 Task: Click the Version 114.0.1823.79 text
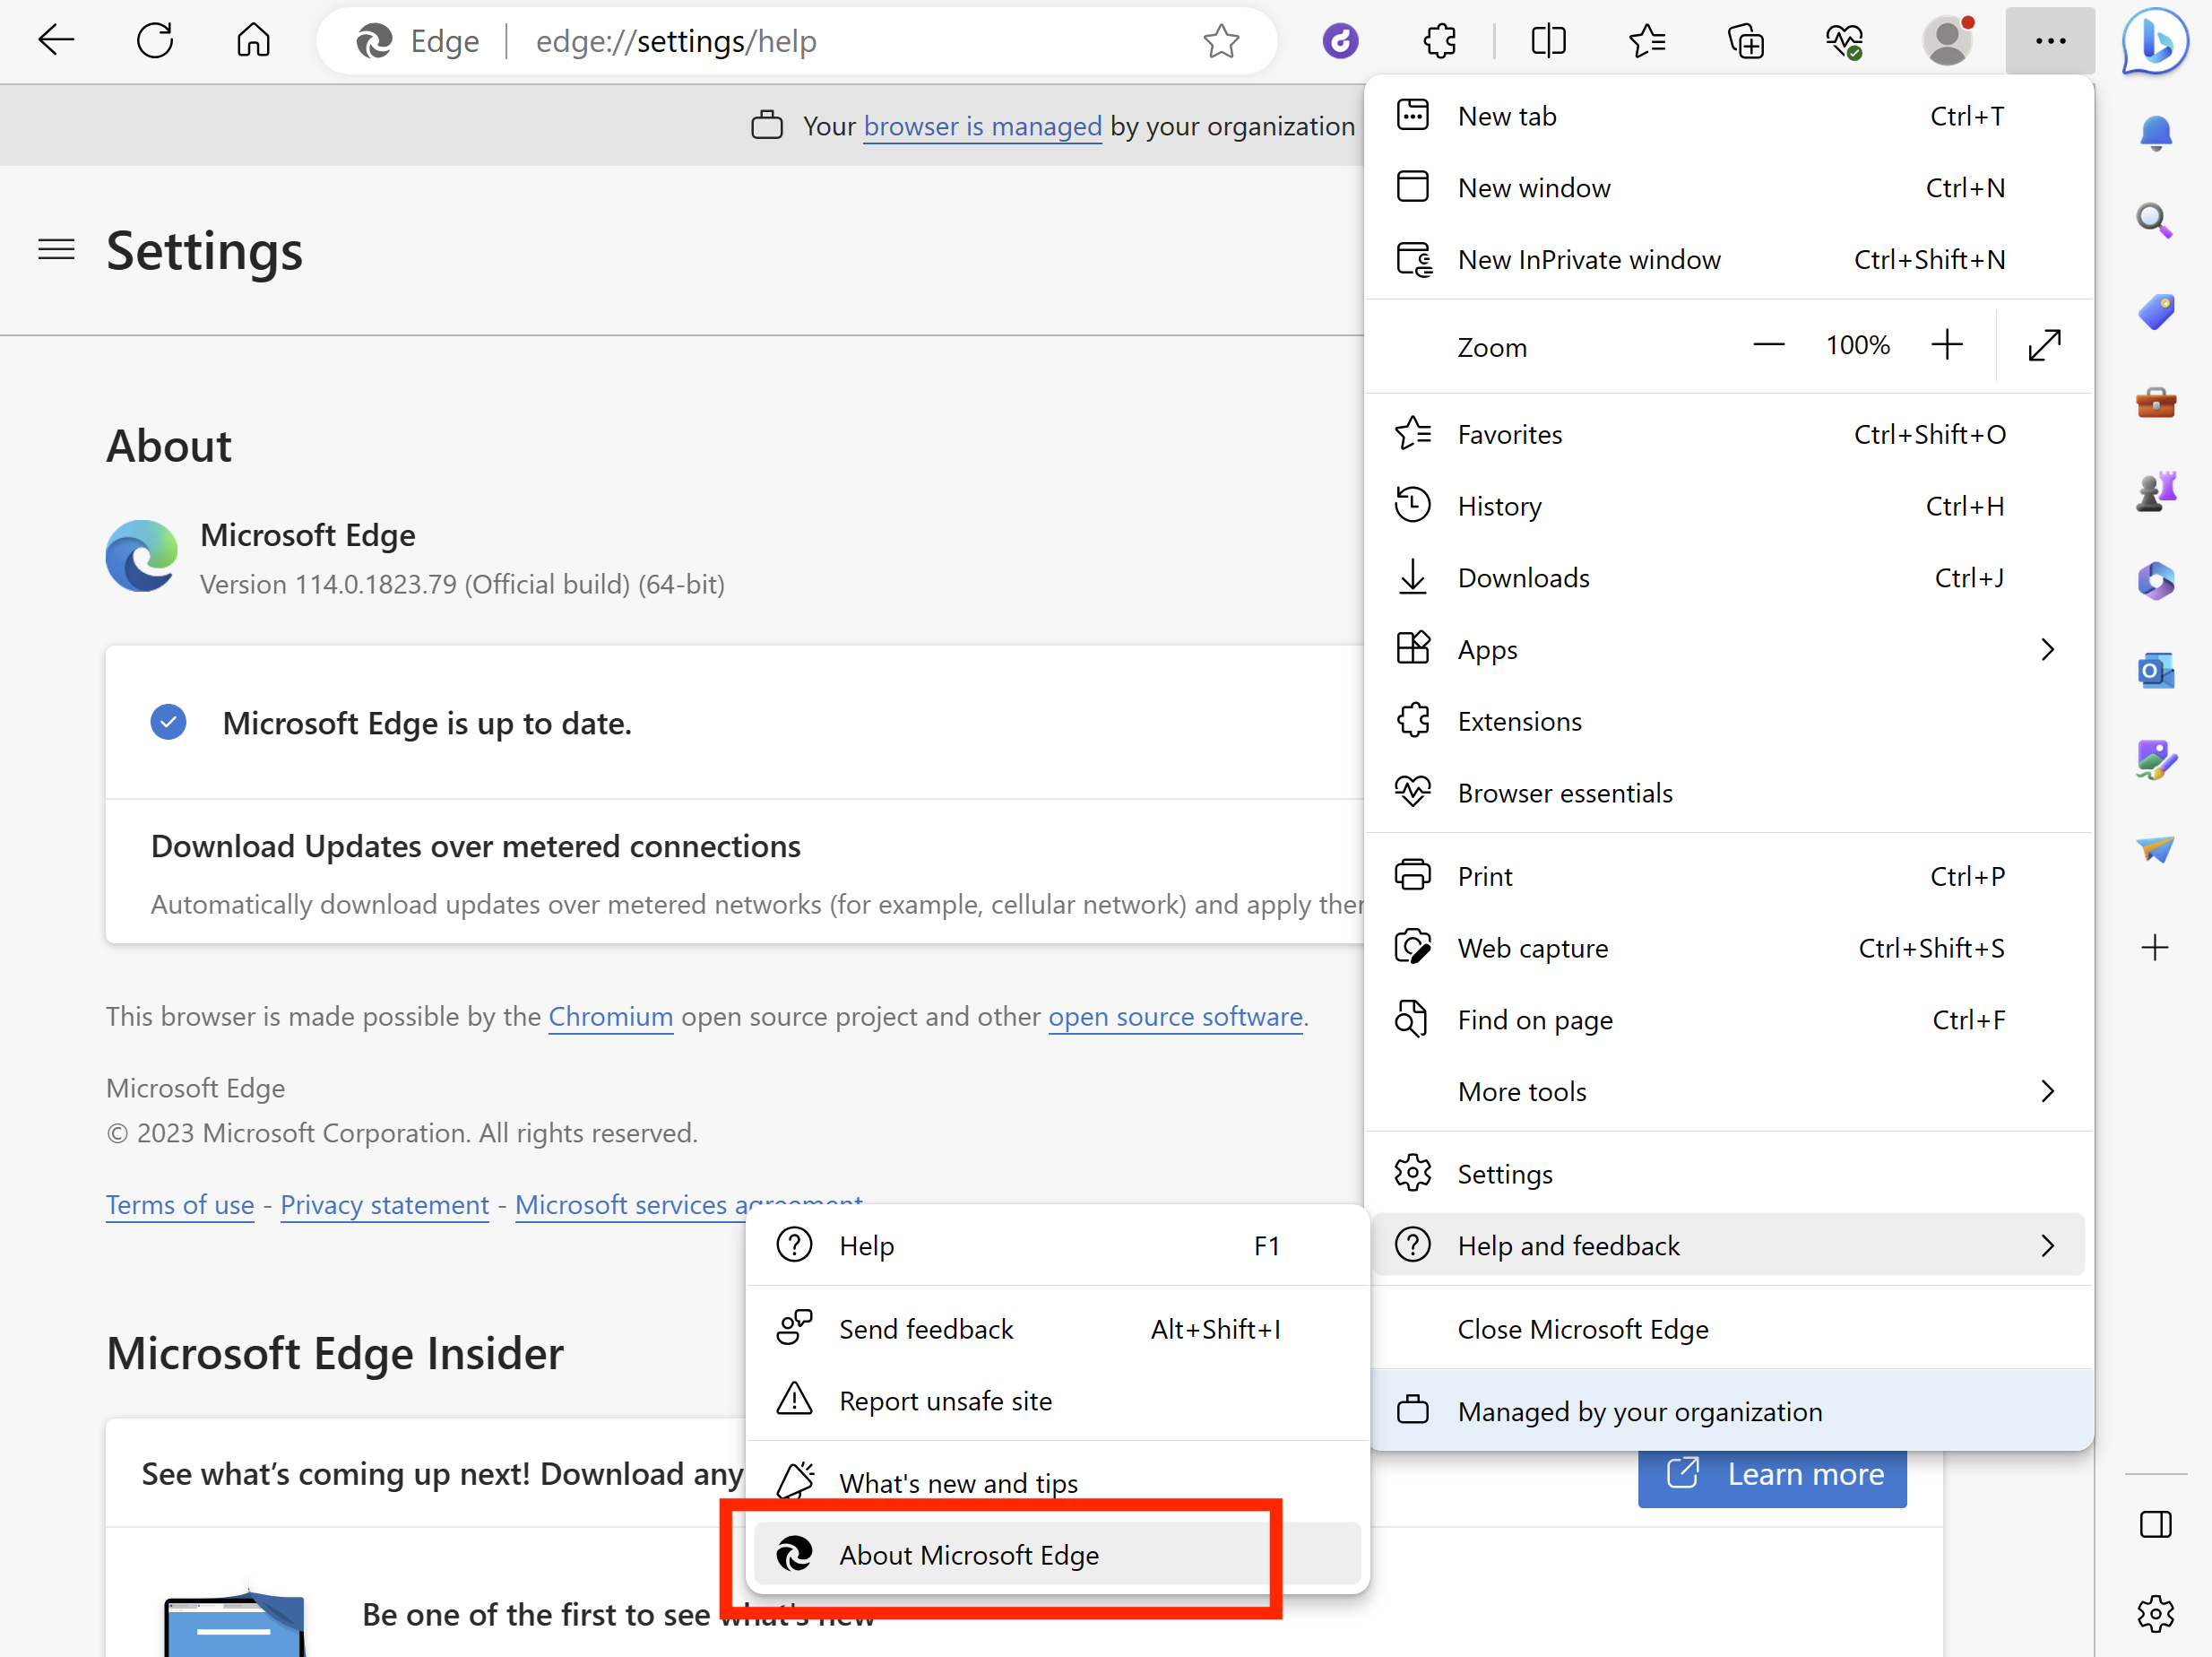[x=462, y=585]
